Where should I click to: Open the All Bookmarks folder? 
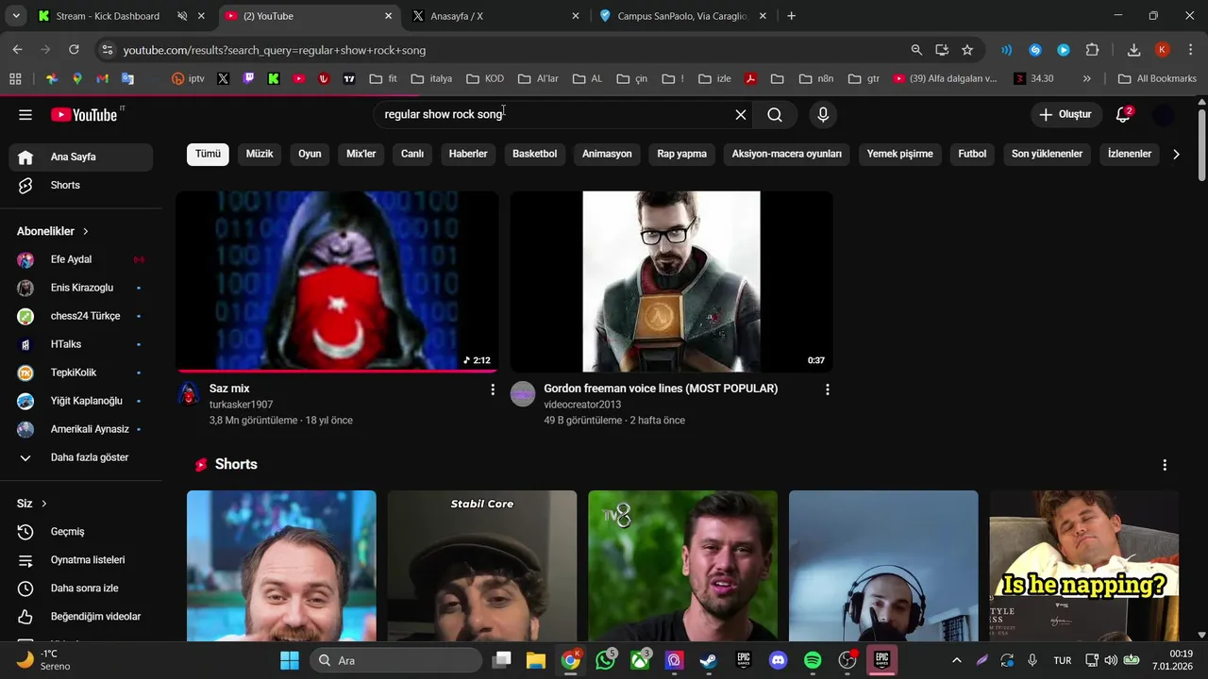pyautogui.click(x=1157, y=79)
